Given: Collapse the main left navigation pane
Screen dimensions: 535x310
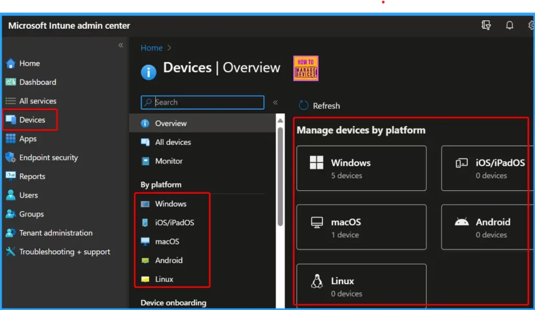Looking at the screenshot, I should 121,45.
